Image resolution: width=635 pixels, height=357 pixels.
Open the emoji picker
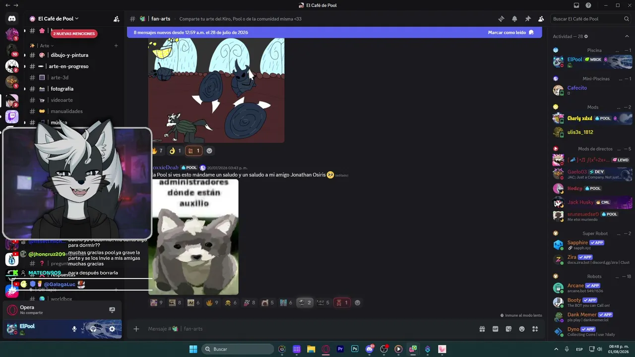tap(522, 329)
